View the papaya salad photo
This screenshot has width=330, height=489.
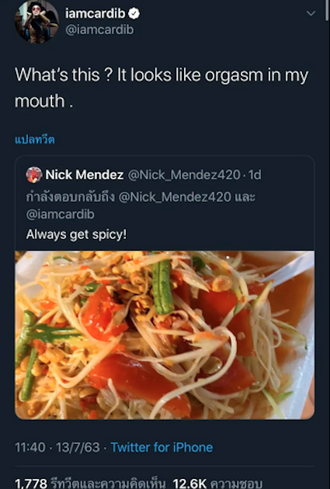(165, 335)
